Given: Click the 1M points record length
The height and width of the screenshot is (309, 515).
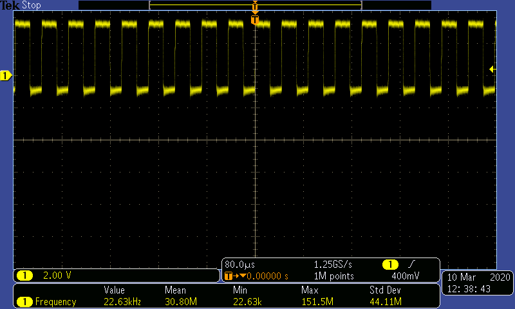Looking at the screenshot, I should tap(333, 276).
